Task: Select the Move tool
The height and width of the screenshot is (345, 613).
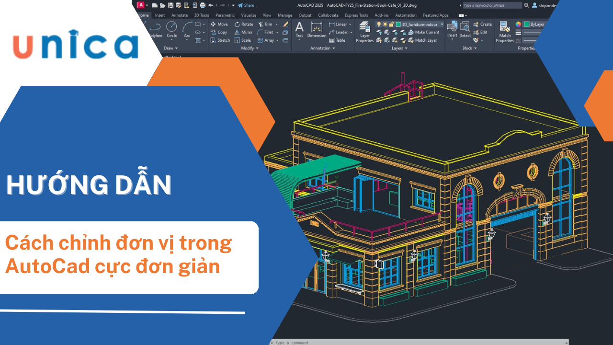Action: (219, 24)
